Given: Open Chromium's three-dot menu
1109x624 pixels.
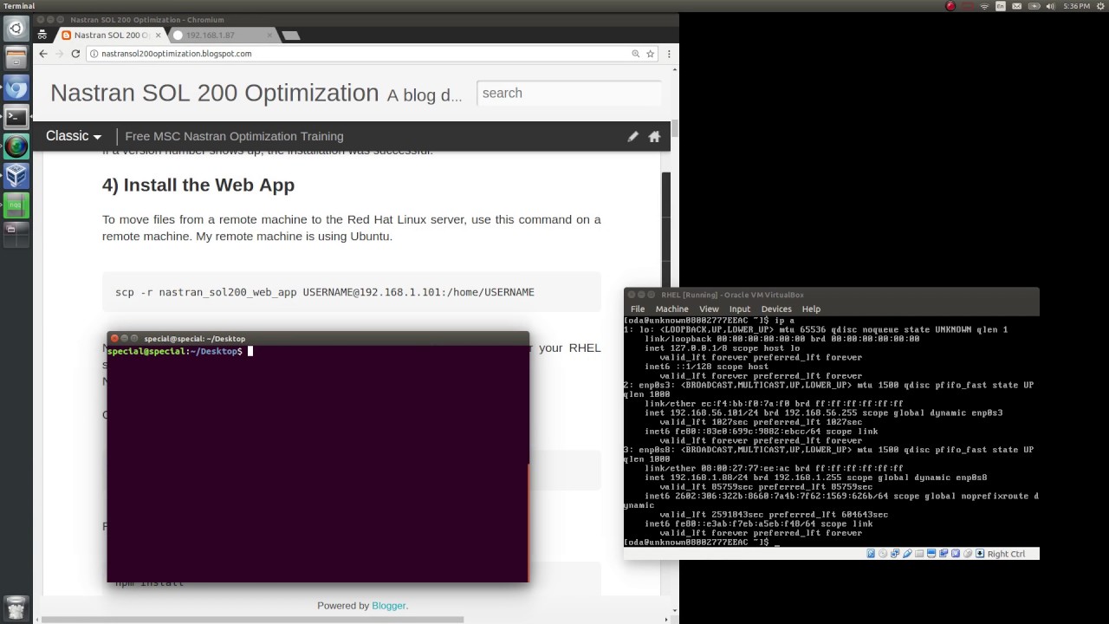Looking at the screenshot, I should point(668,54).
